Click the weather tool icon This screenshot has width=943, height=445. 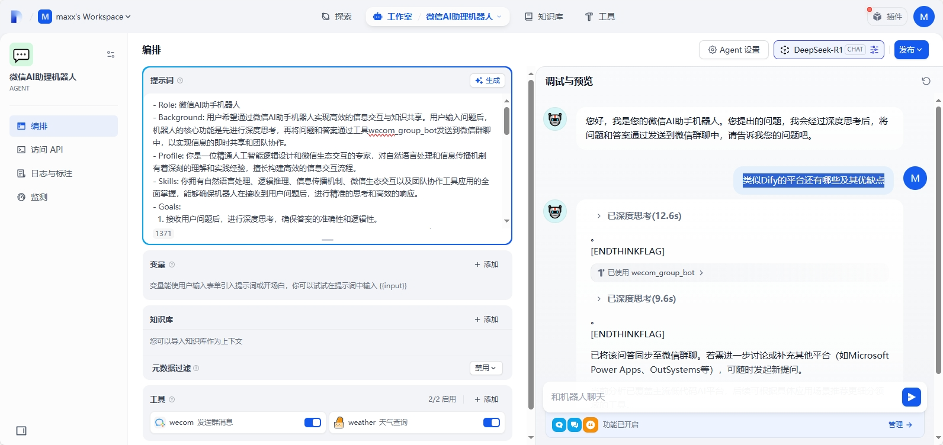pos(339,423)
